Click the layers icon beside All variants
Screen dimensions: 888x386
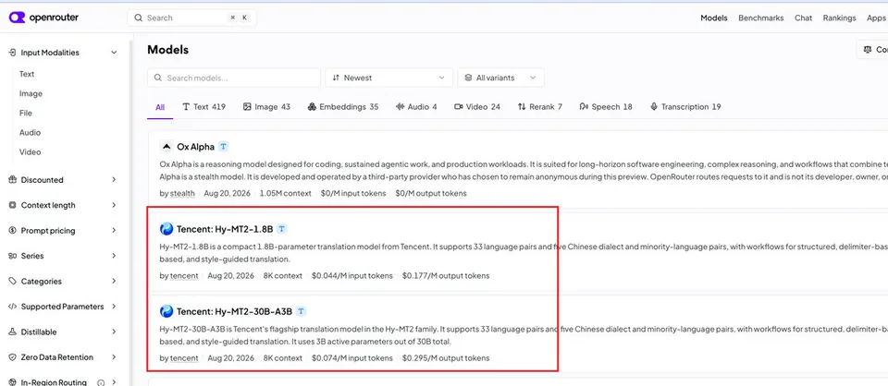468,78
